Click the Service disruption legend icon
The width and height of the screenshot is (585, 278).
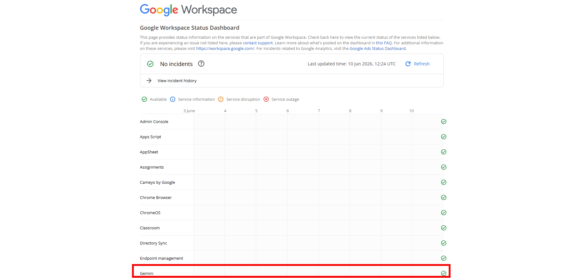[x=221, y=99]
